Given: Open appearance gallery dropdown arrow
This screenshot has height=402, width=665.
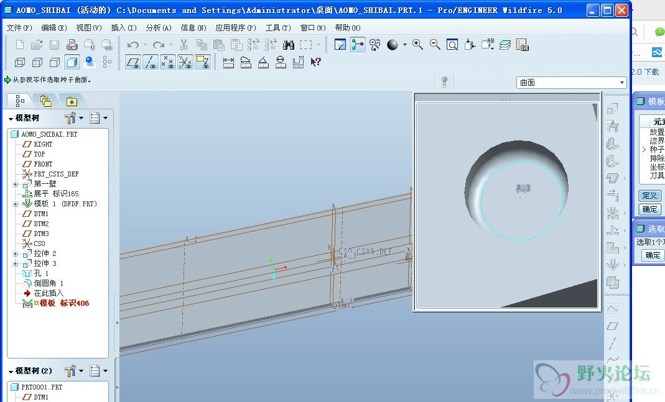Looking at the screenshot, I should click(404, 45).
